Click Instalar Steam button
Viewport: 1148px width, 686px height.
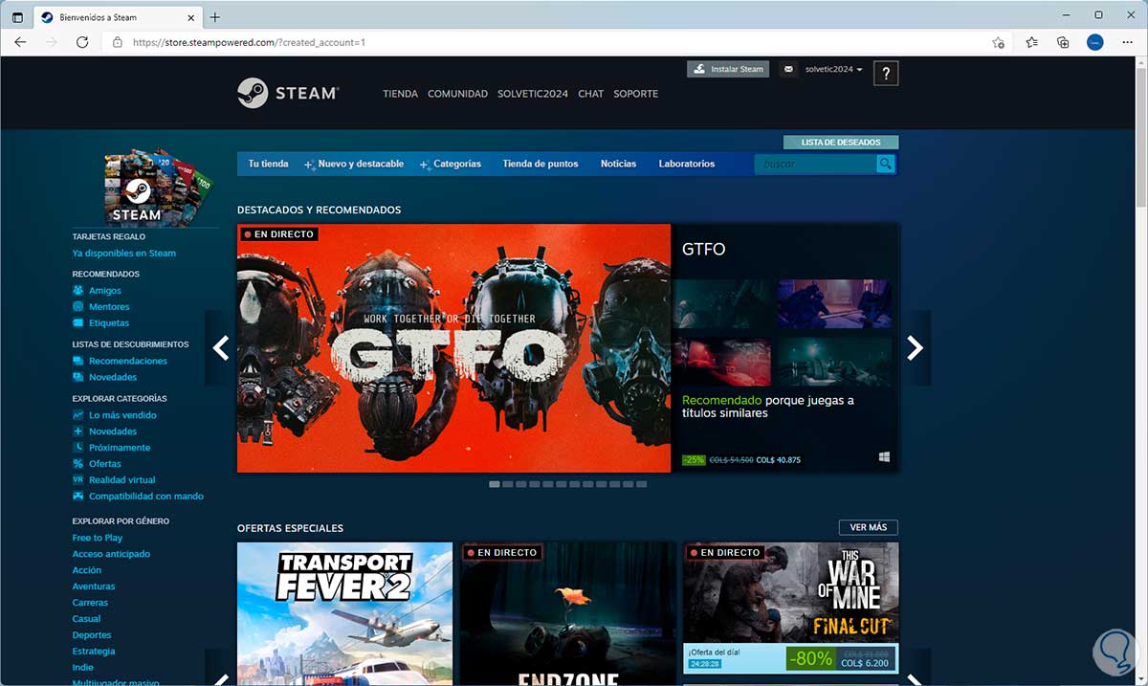coord(728,69)
